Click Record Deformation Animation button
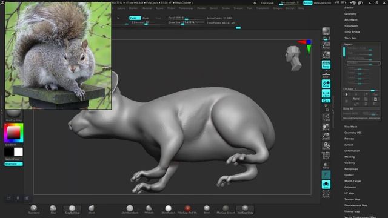The image size is (388, 218). (x=361, y=119)
